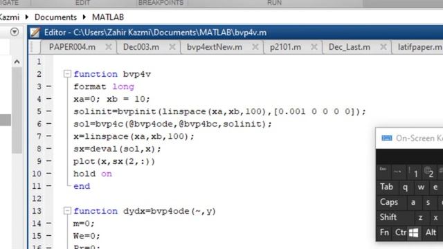Open the bvp4extNew.m tab
The height and width of the screenshot is (249, 443).
pyautogui.click(x=215, y=47)
